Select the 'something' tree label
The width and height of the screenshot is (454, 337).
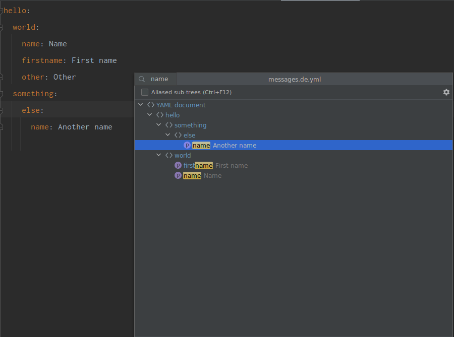pyautogui.click(x=191, y=125)
